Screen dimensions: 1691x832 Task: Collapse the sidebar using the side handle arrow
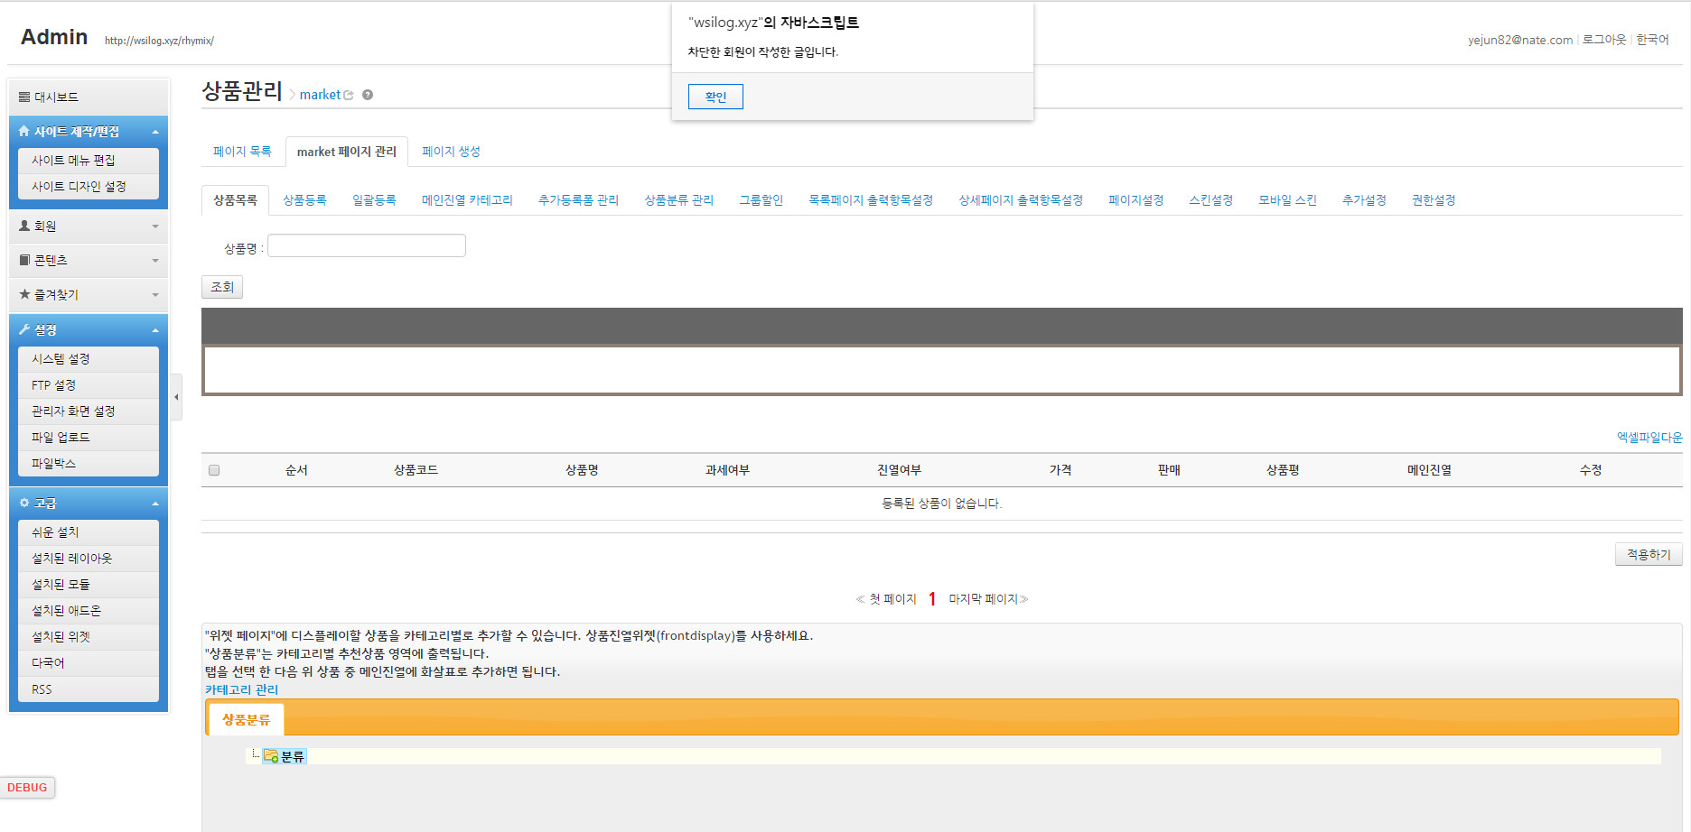[176, 397]
